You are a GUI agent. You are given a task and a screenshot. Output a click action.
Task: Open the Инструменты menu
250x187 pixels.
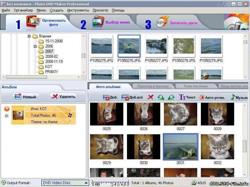click(x=78, y=11)
